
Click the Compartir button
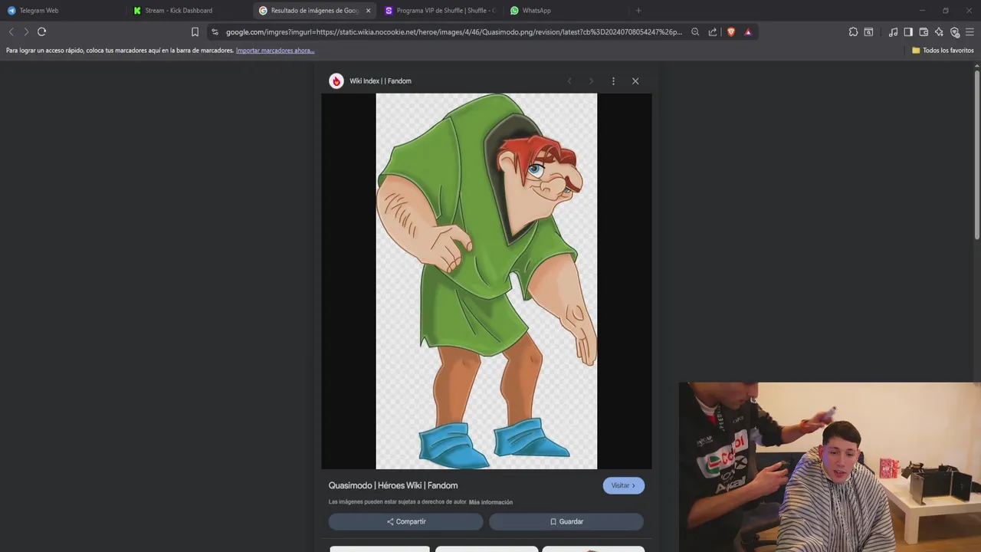[406, 521]
